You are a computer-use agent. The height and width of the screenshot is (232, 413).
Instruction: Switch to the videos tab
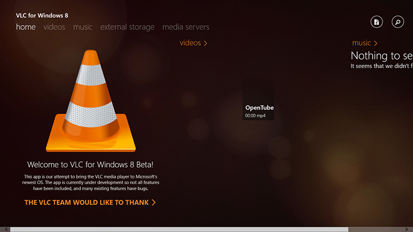click(x=54, y=27)
